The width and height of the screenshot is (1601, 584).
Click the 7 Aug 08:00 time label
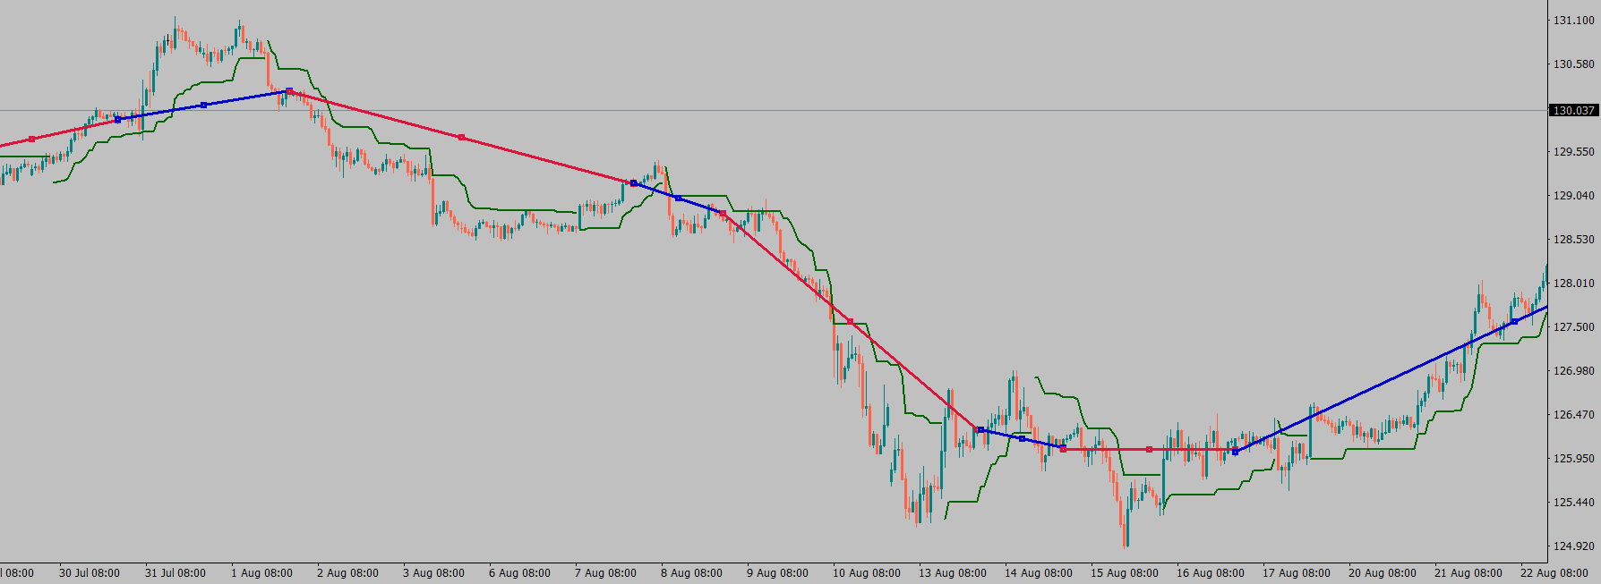click(605, 573)
